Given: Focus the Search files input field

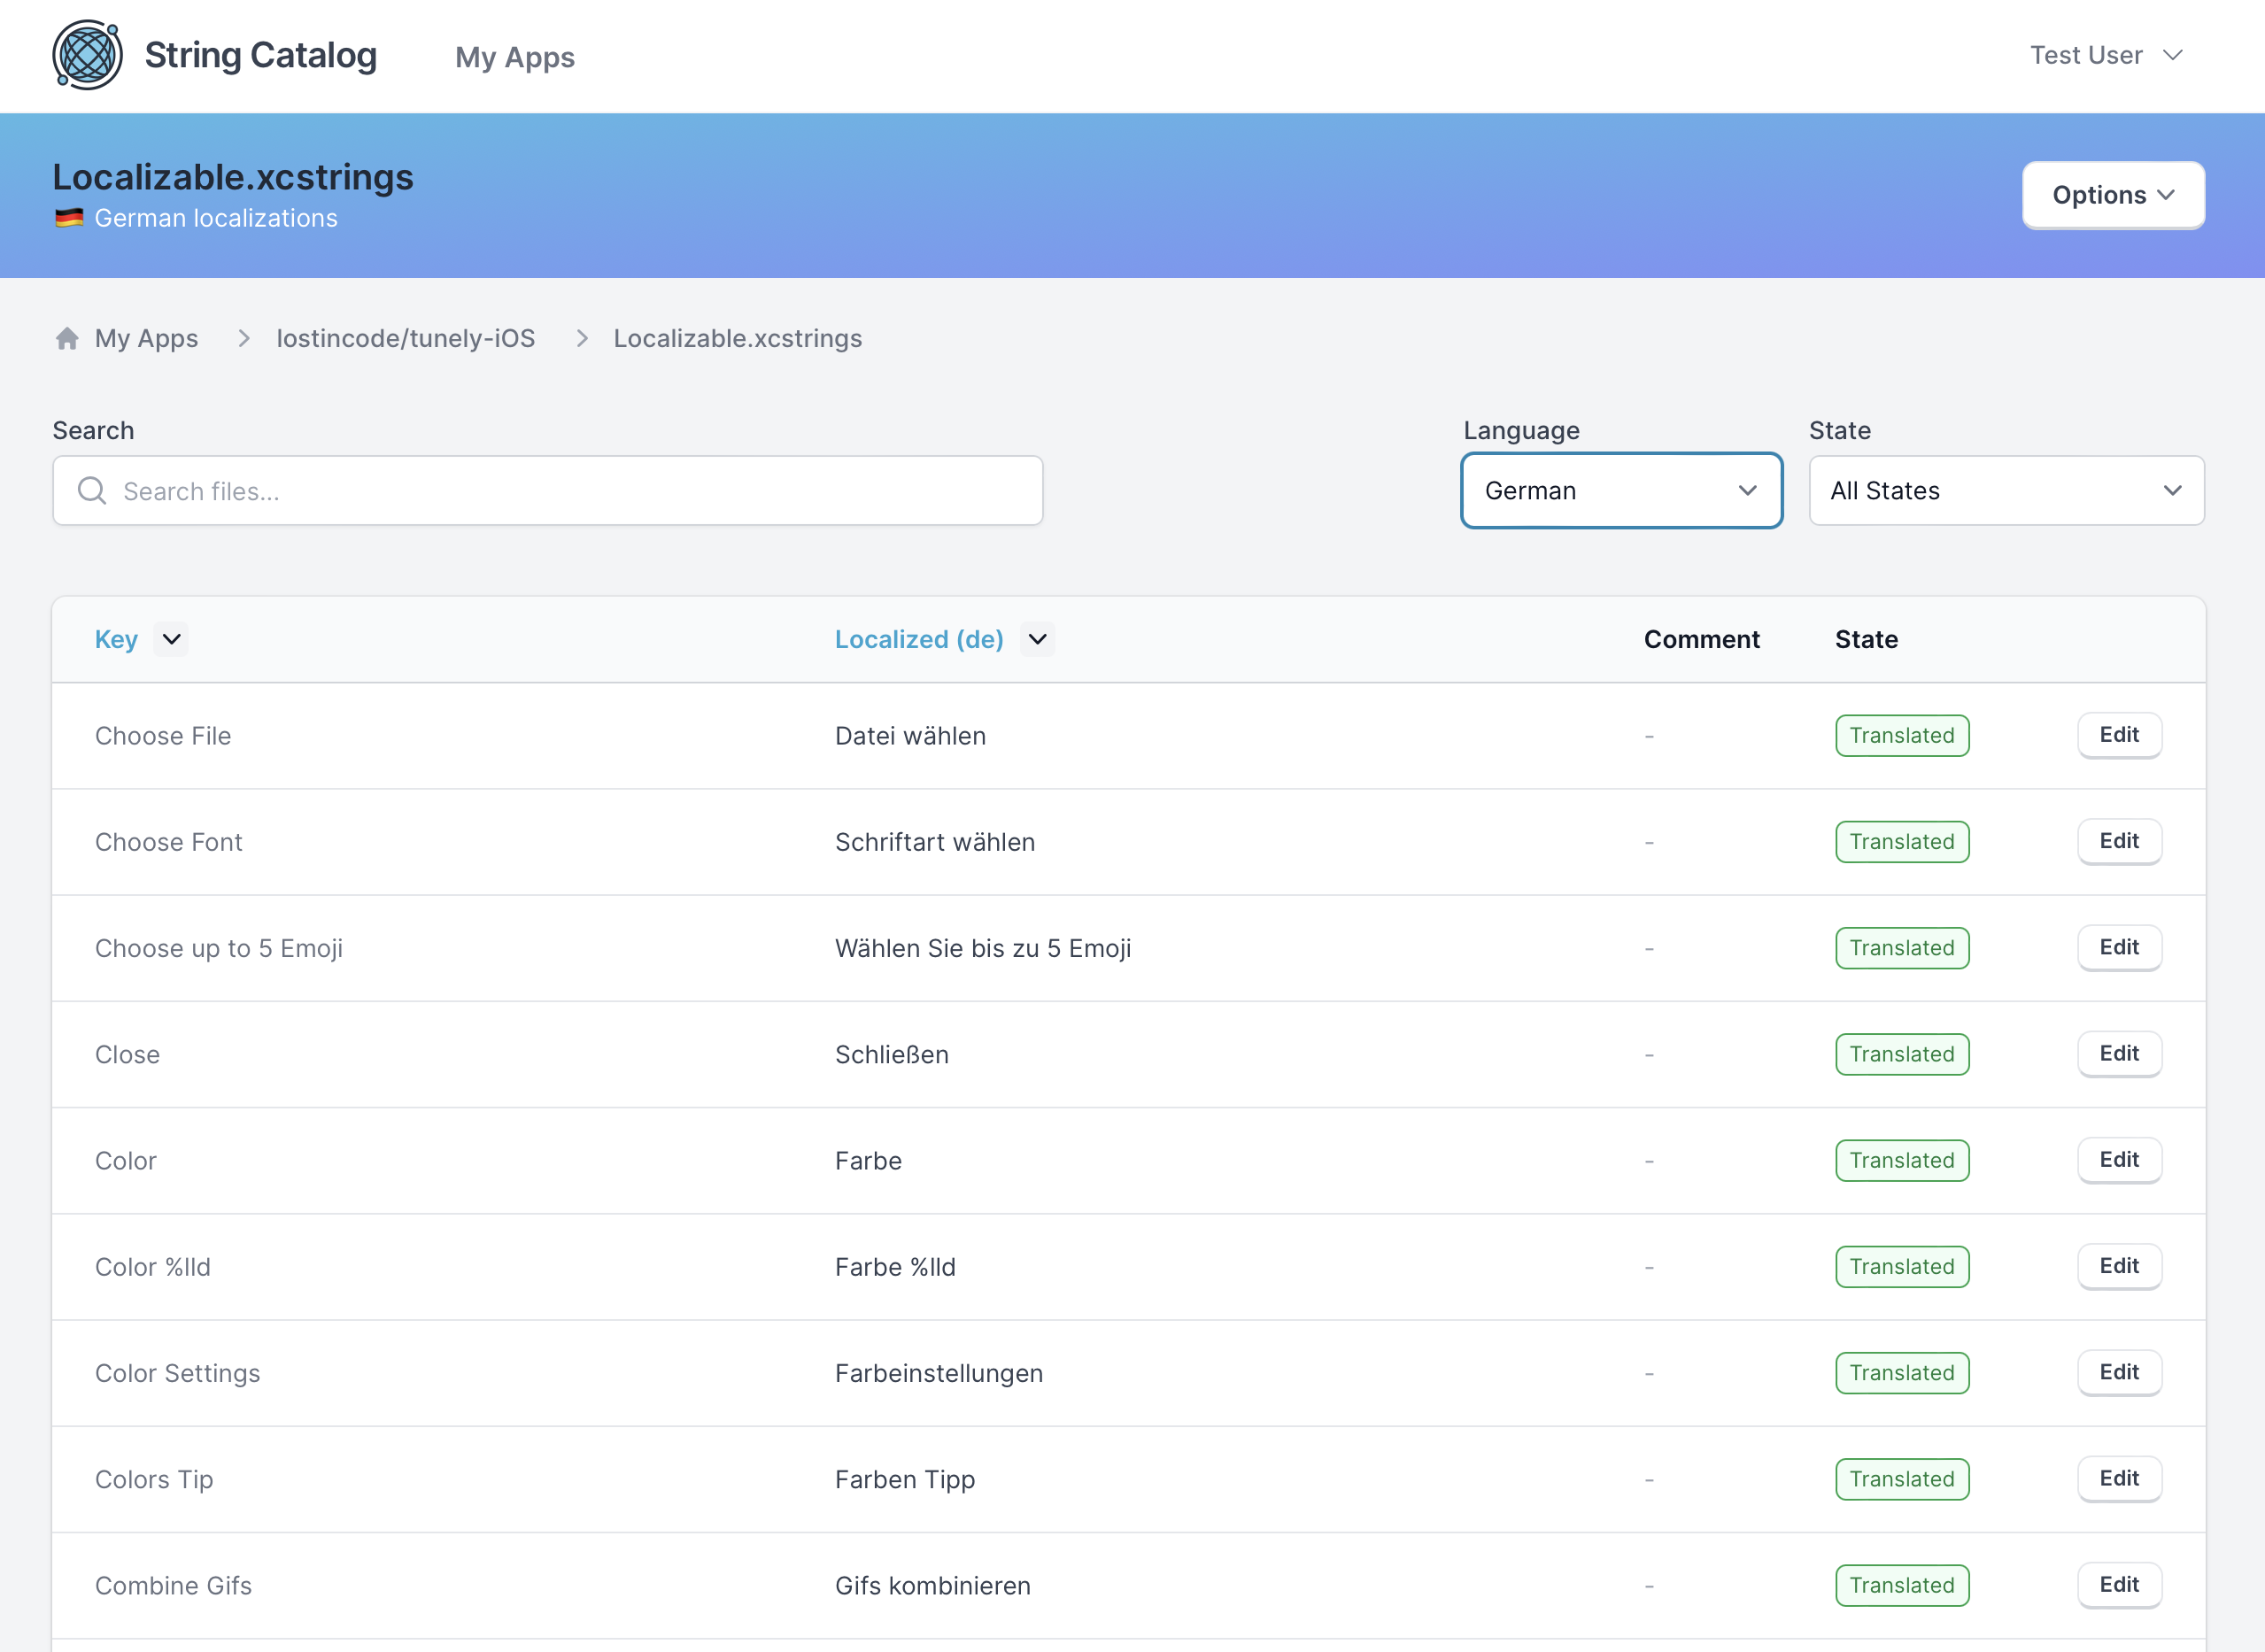Looking at the screenshot, I should [x=548, y=490].
